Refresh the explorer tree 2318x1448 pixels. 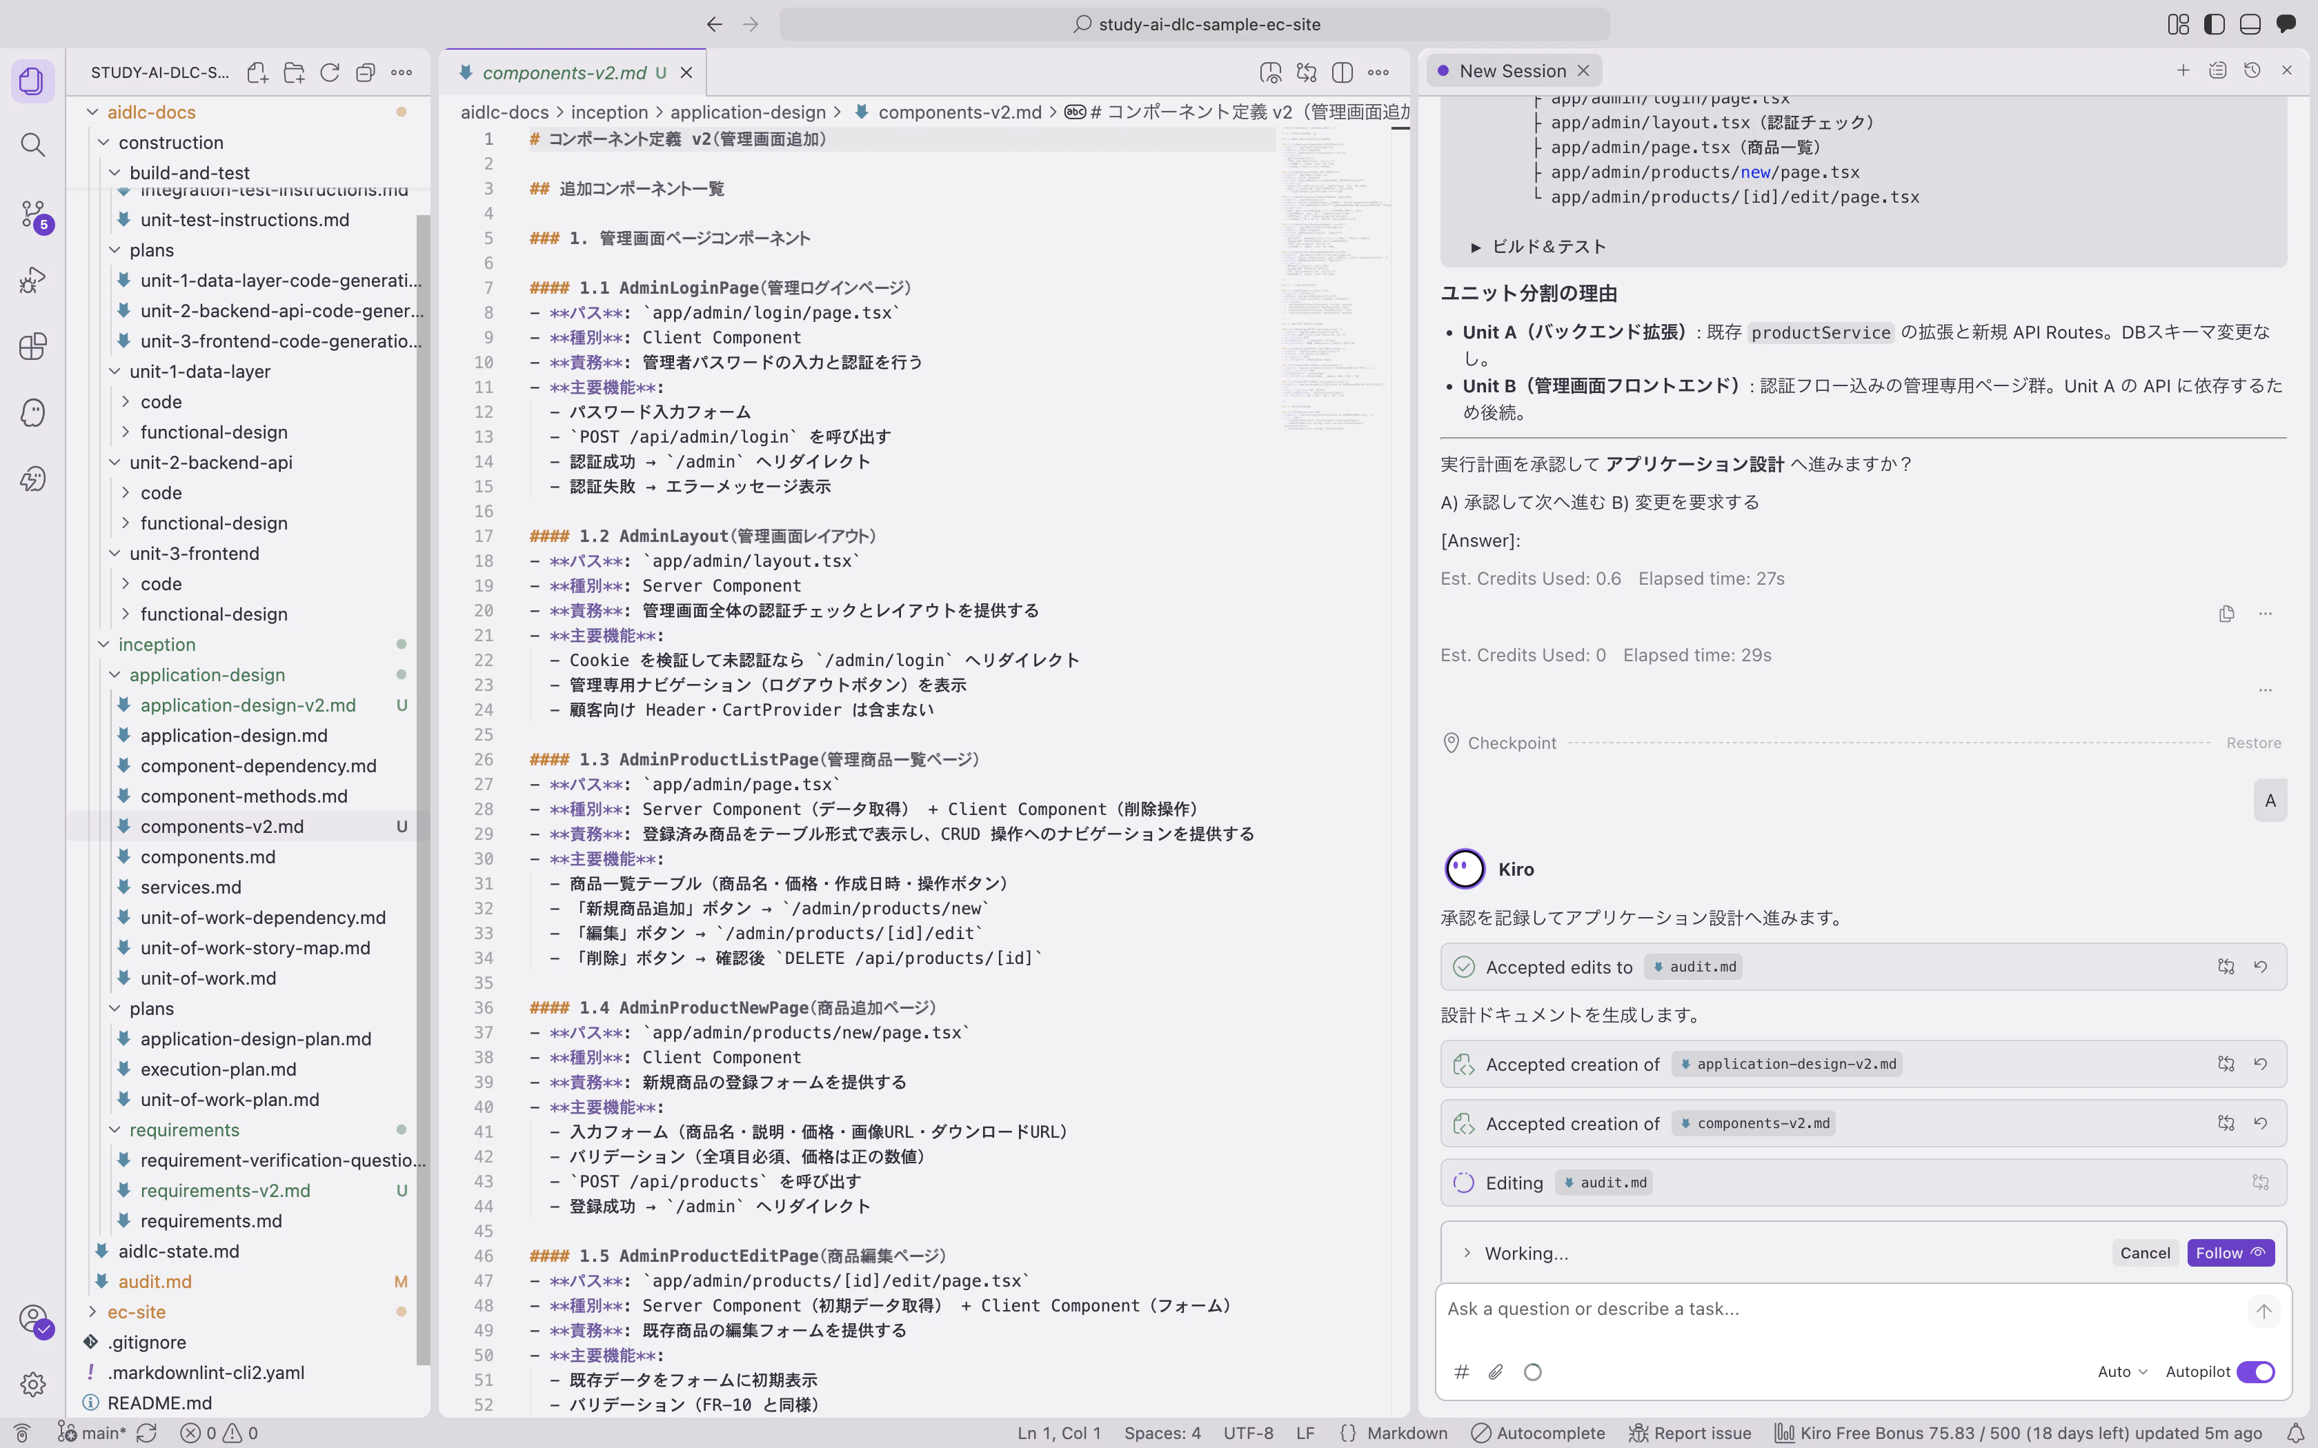(330, 73)
